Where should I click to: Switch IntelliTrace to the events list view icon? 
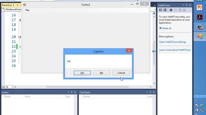pos(161,10)
